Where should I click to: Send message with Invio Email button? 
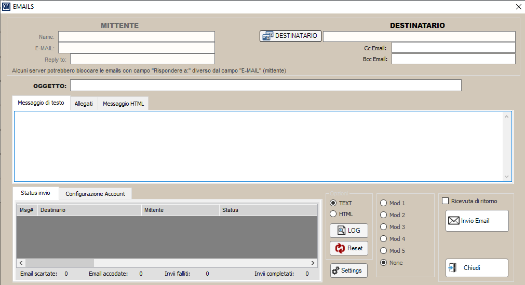pos(477,221)
